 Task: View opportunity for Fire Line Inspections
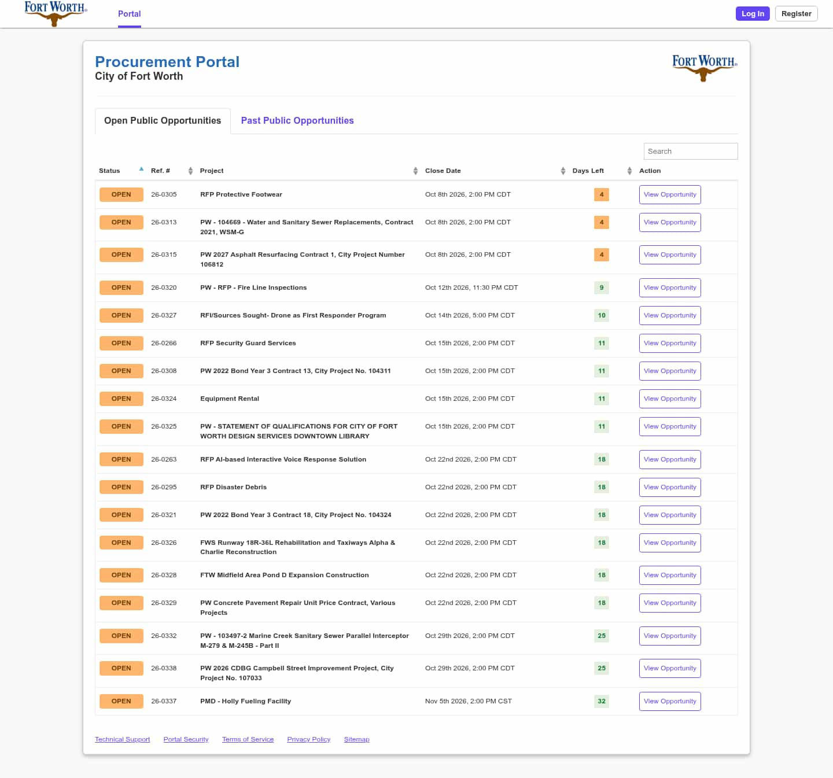(670, 287)
